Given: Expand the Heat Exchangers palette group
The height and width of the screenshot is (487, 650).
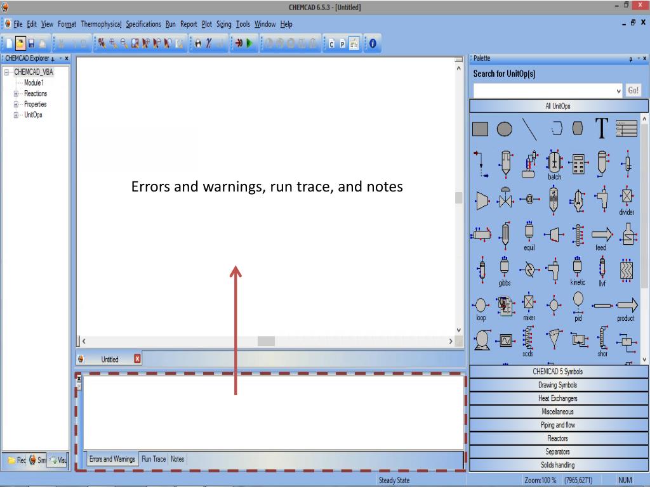Looking at the screenshot, I should pos(557,398).
